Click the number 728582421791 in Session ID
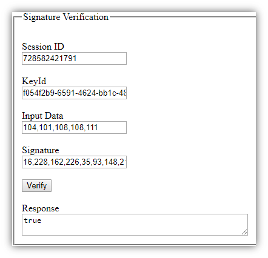Viewport: 268px width, 258px height. (x=50, y=59)
